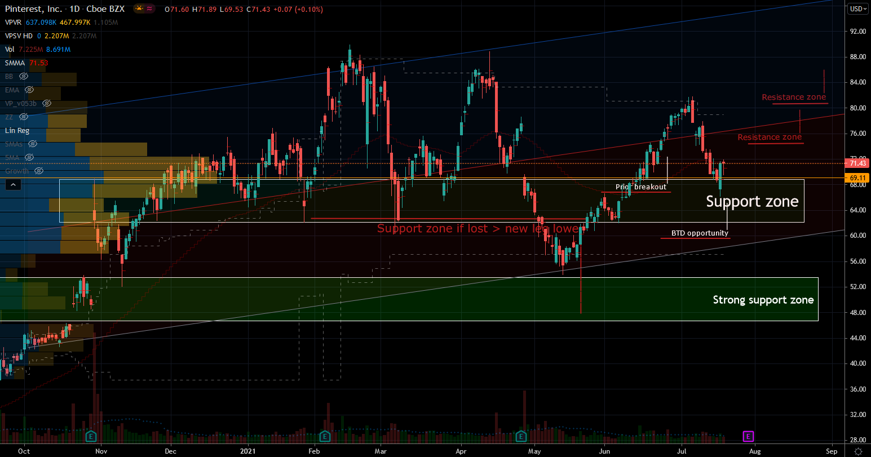This screenshot has height=457, width=871.
Task: Open chart settings gear icon
Action: 857,451
